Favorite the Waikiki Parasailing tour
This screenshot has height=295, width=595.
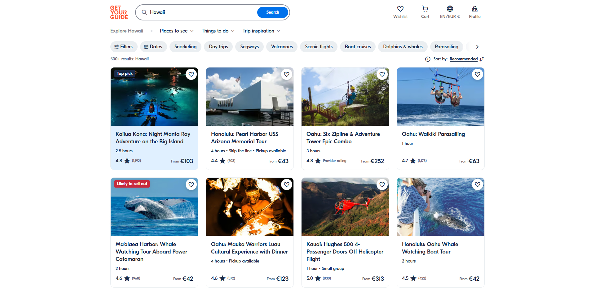[x=478, y=74]
